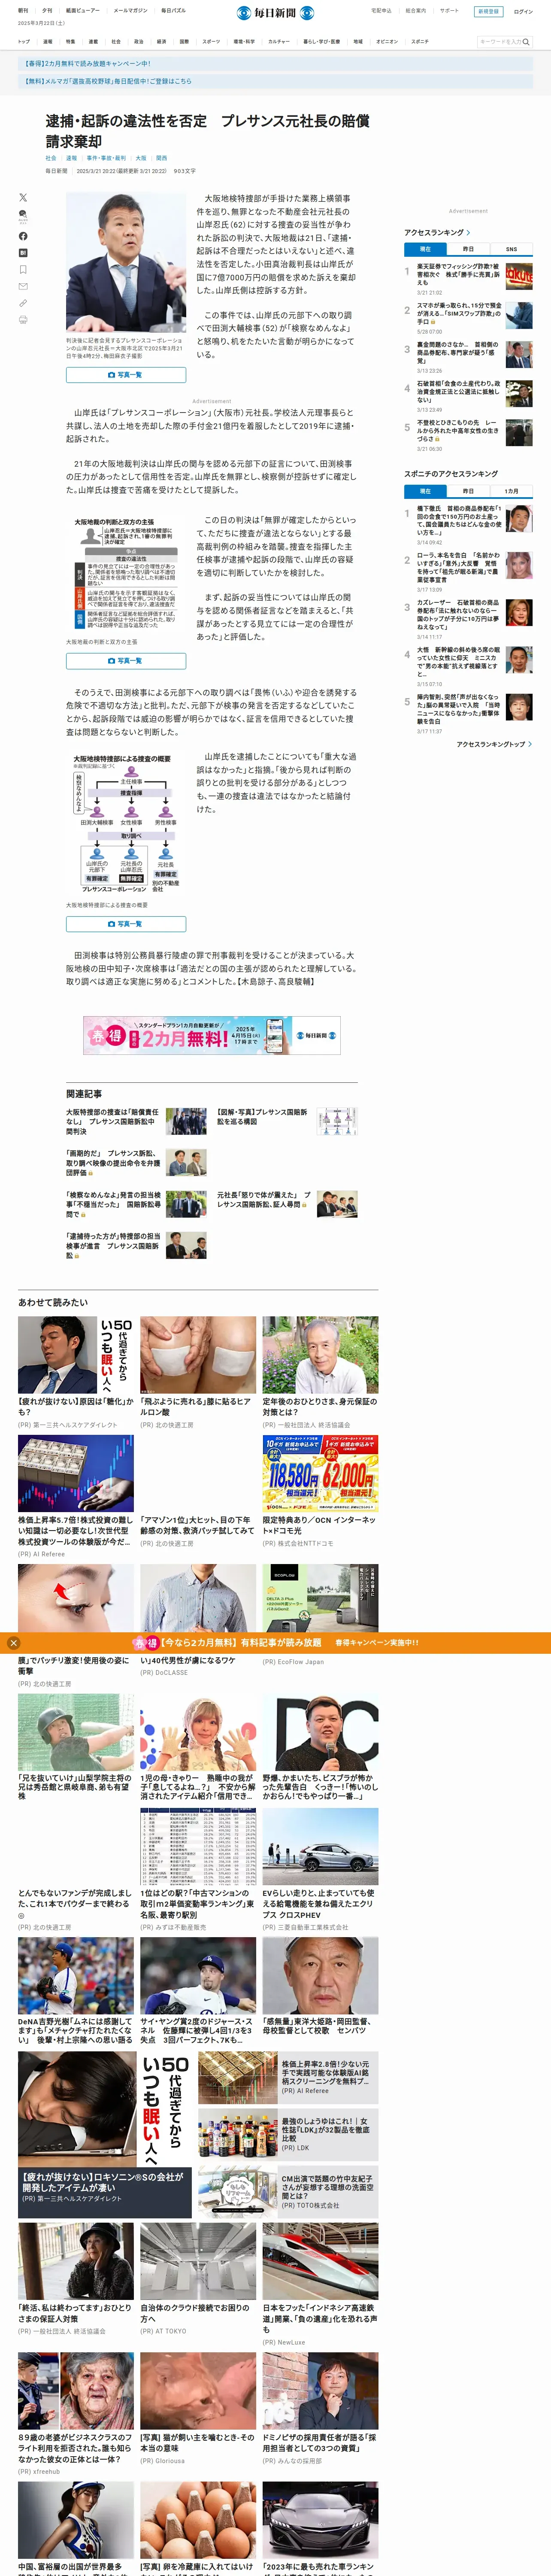Select 昨日 tab in スポニチ ranking
The image size is (551, 2576).
click(x=468, y=491)
